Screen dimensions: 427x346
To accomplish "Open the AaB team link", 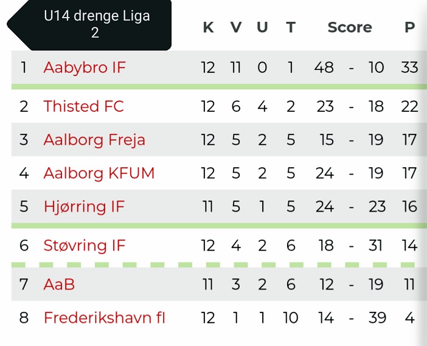I will tap(59, 284).
